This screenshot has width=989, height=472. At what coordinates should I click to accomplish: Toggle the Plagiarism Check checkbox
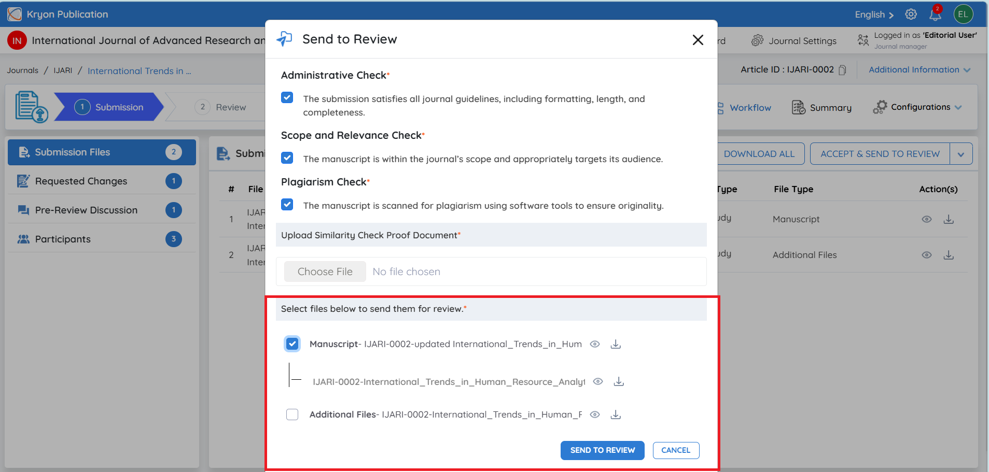click(x=287, y=205)
